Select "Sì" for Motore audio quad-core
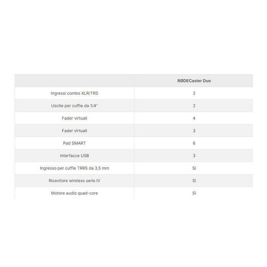267x267 pixels. pyautogui.click(x=194, y=193)
